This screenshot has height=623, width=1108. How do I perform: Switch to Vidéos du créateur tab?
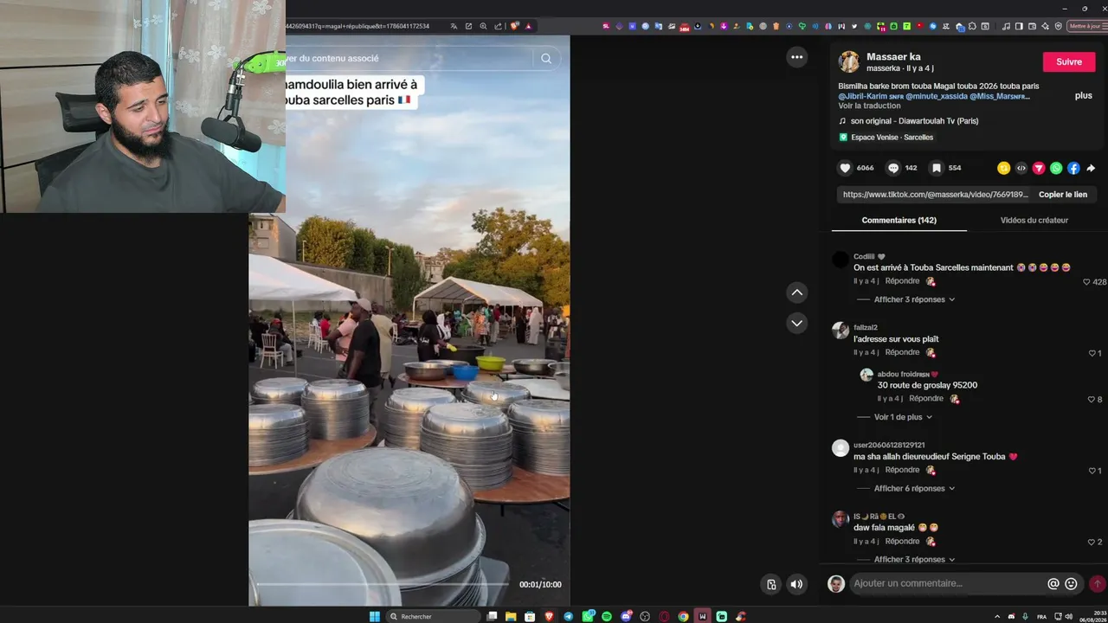tap(1034, 220)
